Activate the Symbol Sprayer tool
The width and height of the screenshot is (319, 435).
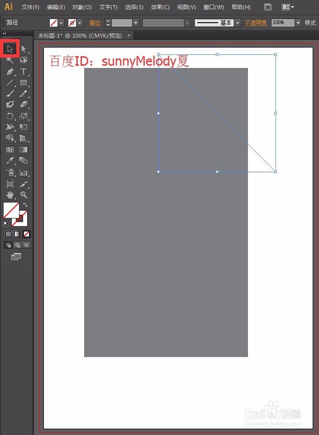pyautogui.click(x=10, y=172)
